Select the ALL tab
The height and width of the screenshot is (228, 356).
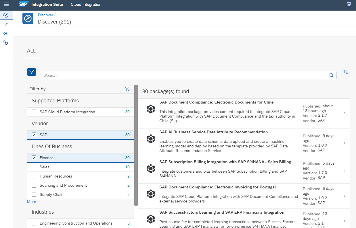coord(31,51)
